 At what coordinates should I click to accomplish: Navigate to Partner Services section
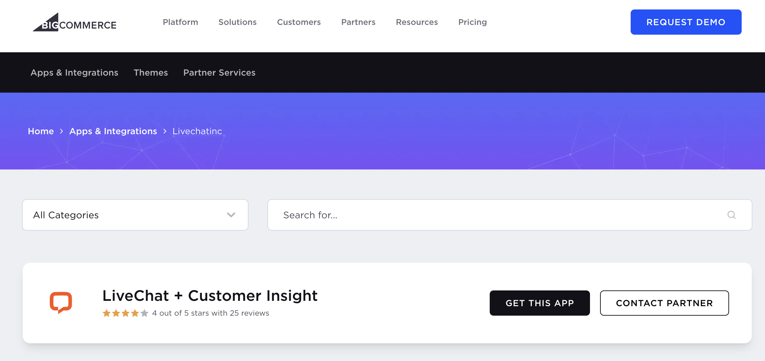click(219, 72)
